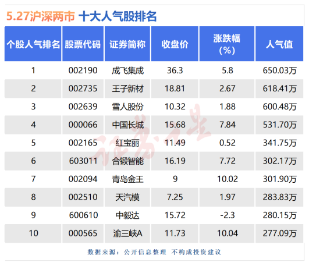Click 天汽模 popularity value 283.83万
309x266 pixels.
[280, 197]
